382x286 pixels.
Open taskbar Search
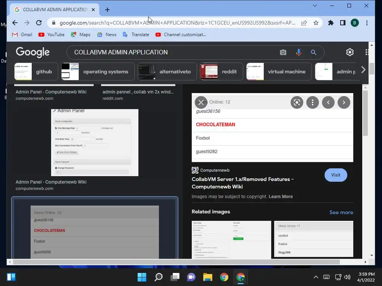(158, 277)
